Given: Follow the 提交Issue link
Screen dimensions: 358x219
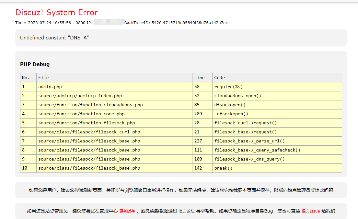Looking at the screenshot, I should pyautogui.click(x=310, y=211).
